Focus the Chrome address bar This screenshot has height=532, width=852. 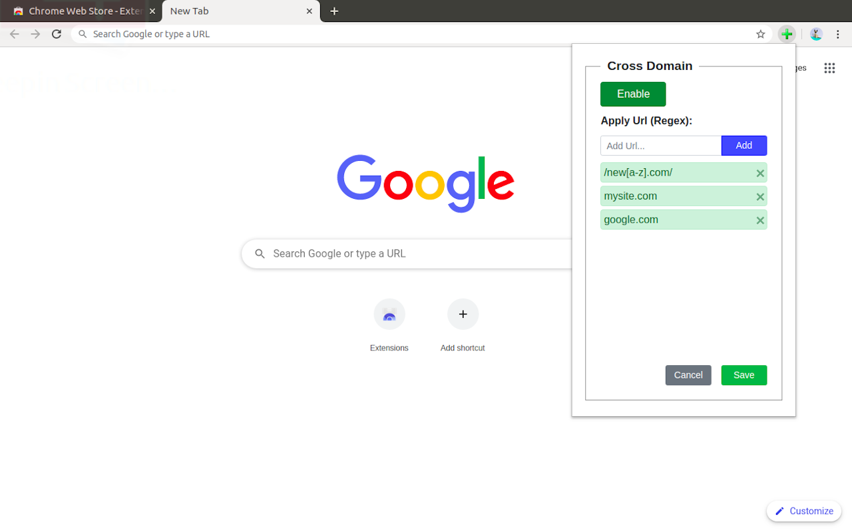tap(422, 34)
